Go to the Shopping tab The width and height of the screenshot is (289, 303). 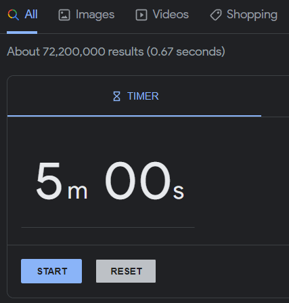[252, 15]
